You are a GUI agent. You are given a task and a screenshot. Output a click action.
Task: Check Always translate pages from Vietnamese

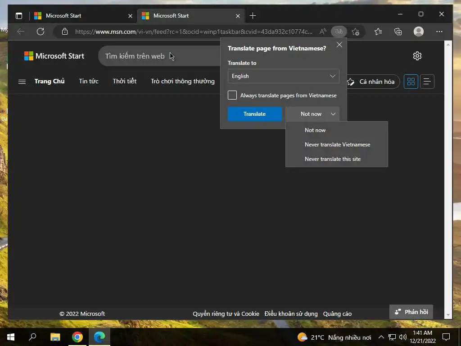(x=232, y=95)
